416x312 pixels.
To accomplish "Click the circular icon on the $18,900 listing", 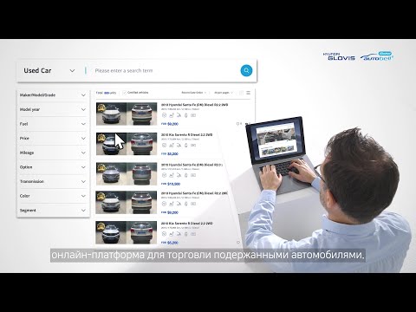I will [164, 175].
